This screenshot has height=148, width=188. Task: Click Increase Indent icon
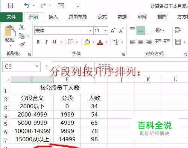point(167,42)
